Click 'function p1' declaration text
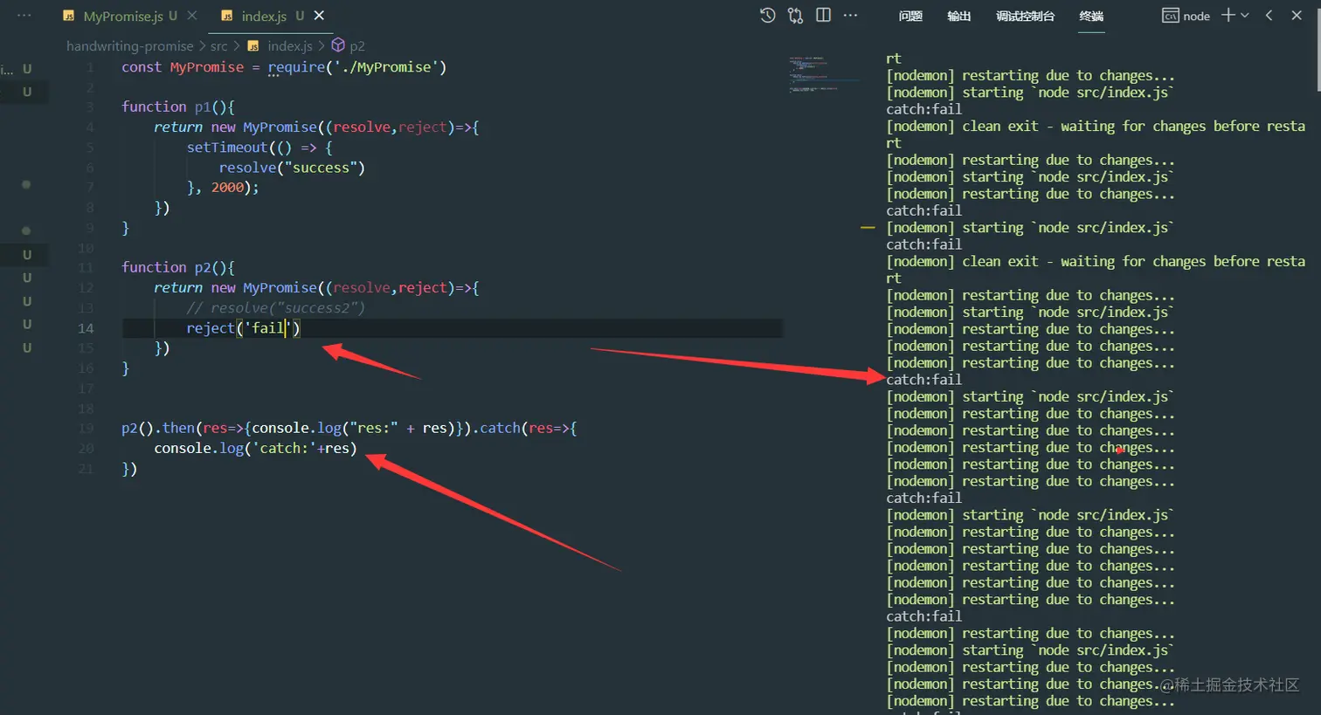Image resolution: width=1321 pixels, height=715 pixels. pyautogui.click(x=178, y=107)
